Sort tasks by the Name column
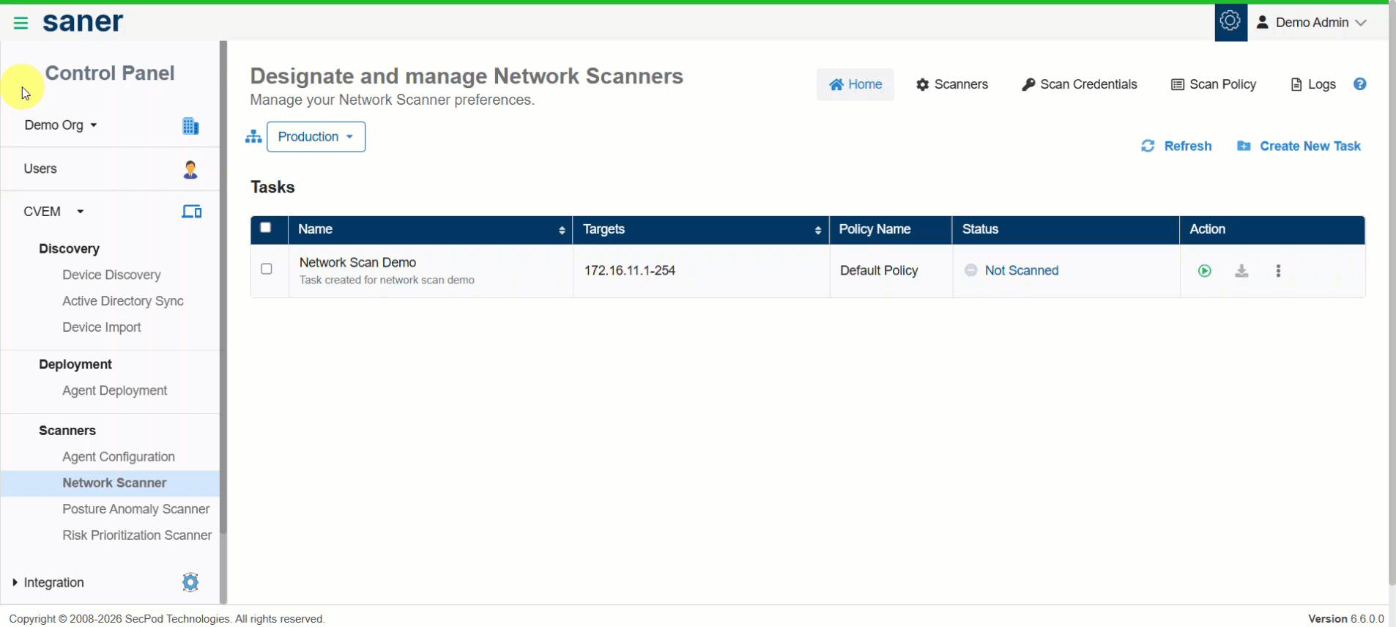The height and width of the screenshot is (627, 1396). (562, 230)
